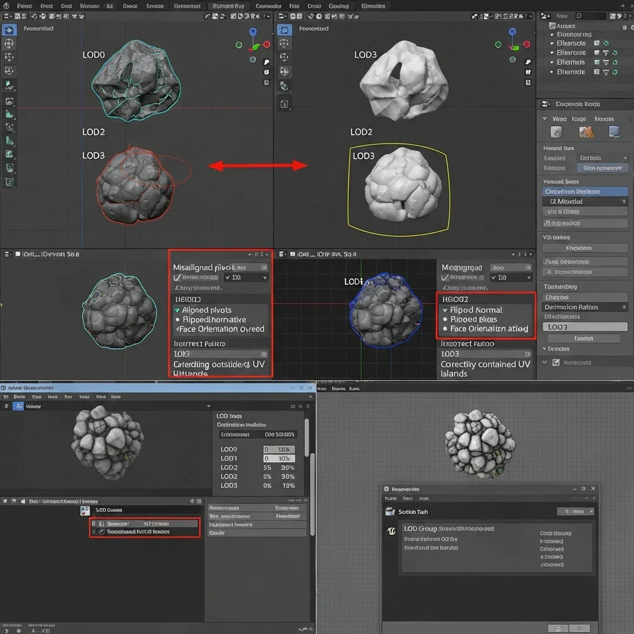The image size is (634, 634).
Task: Click the highlighted blue button in properties panel
Action: 602,168
